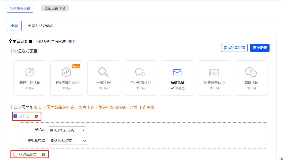Image resolution: width=283 pixels, height=160 pixels.
Task: Click the 修订 revision link
Action: click(72, 42)
